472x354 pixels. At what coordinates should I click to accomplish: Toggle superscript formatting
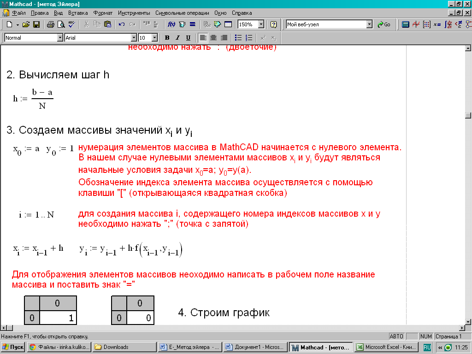pyautogui.click(x=263, y=38)
